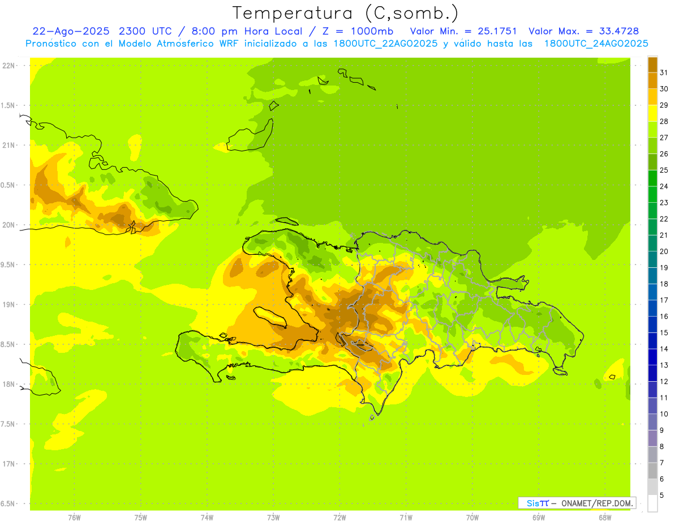Screen dimensions: 679x525
Task: Click the 'ONAMET/REP.DOM.' label
Action: coord(597,503)
